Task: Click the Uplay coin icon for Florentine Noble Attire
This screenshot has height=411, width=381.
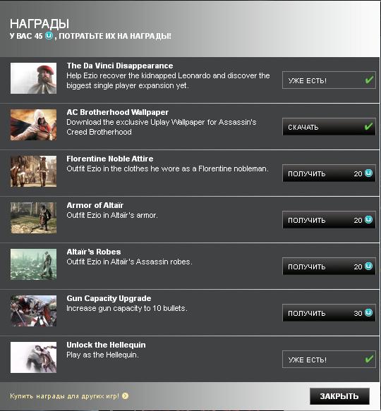Action: [x=368, y=173]
